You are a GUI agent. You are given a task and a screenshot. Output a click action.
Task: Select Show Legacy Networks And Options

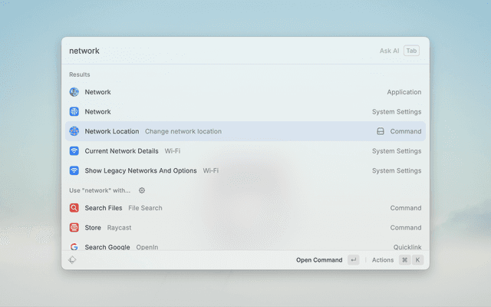tap(245, 170)
